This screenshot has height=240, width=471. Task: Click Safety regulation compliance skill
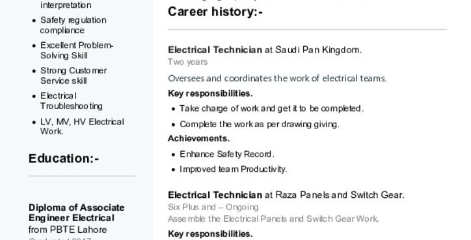pyautogui.click(x=74, y=25)
